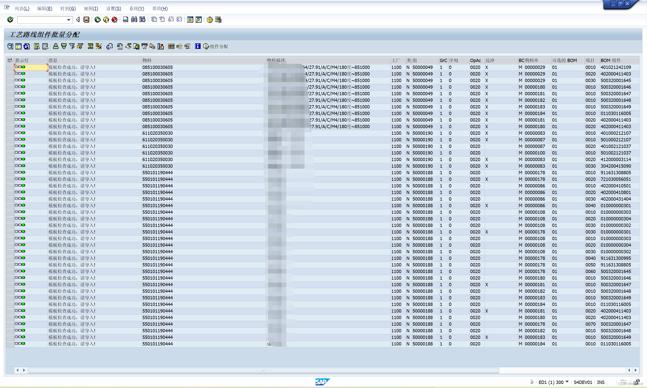Click the Save floppy disk icon
Image resolution: width=647 pixels, height=388 pixels.
click(x=86, y=20)
